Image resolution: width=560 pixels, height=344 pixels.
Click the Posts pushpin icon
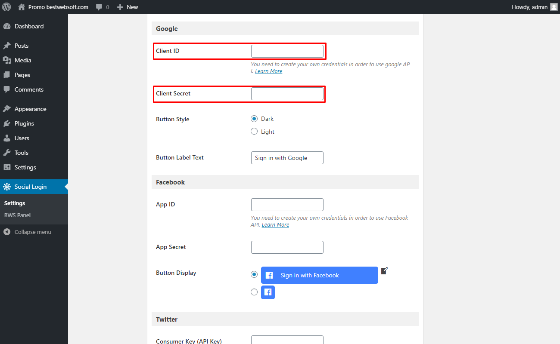point(7,46)
